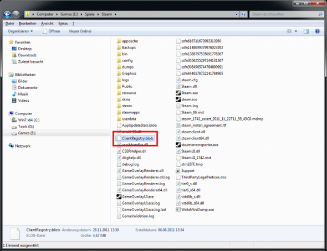Select the Steam.exe application icon
This screenshot has height=251, width=327.
coord(178,93)
